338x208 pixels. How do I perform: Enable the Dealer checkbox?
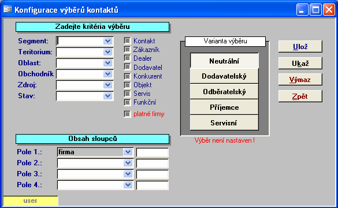pos(127,58)
